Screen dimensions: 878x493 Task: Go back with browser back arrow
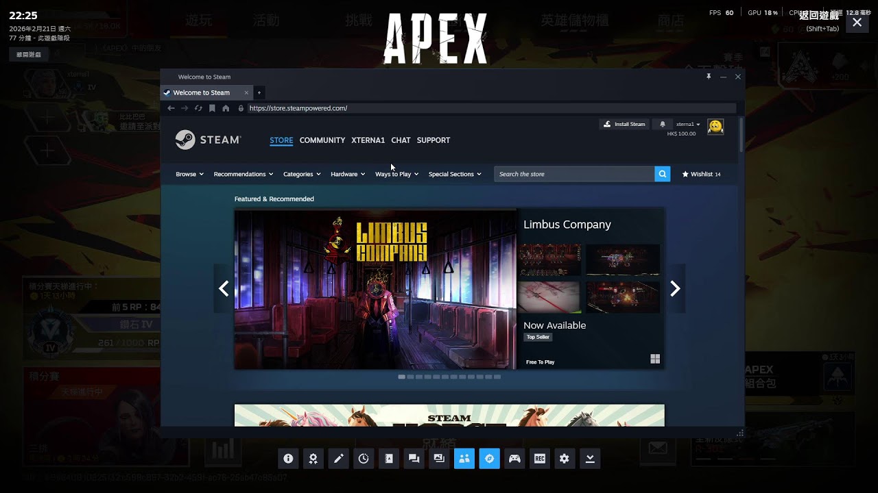click(x=171, y=108)
